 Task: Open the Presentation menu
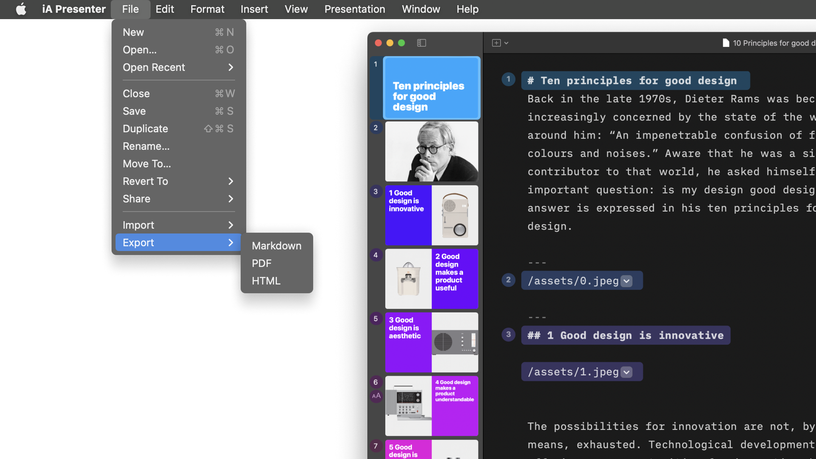point(355,9)
